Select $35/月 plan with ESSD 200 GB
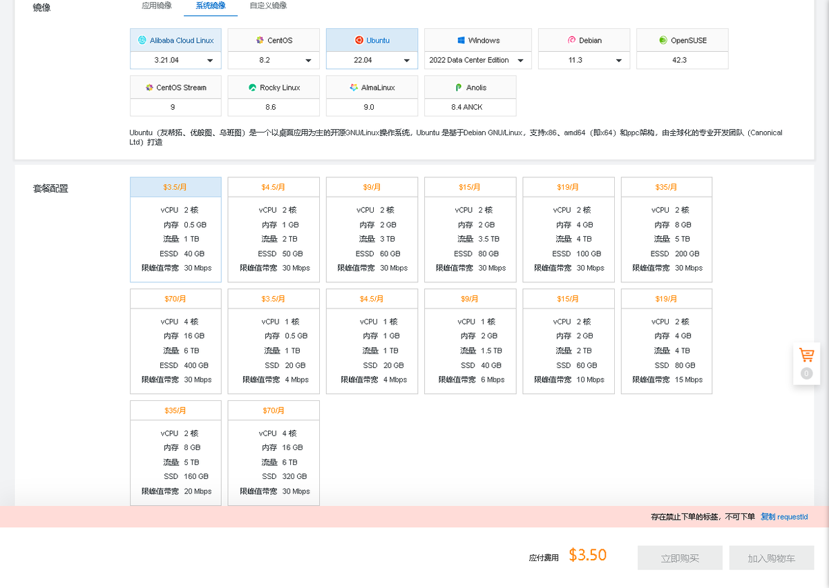The height and width of the screenshot is (588, 829). (x=667, y=230)
